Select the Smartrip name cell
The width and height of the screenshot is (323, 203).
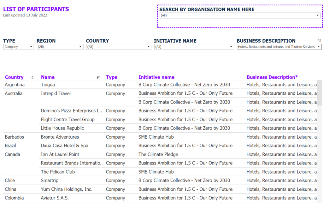(50, 181)
